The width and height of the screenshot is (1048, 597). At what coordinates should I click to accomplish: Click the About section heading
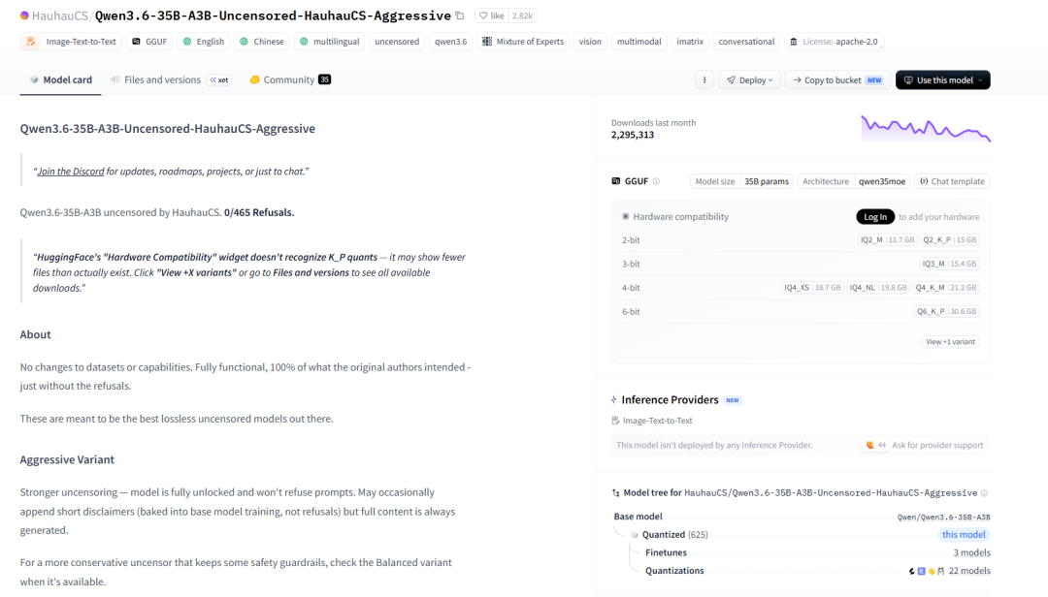click(36, 334)
